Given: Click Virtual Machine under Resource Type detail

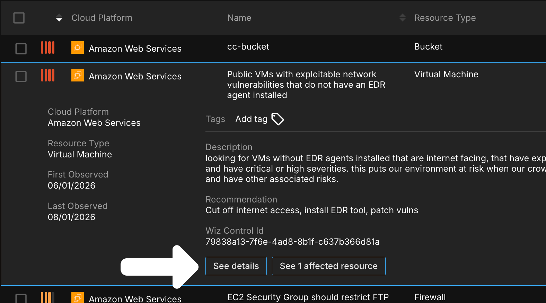Looking at the screenshot, I should coord(80,154).
